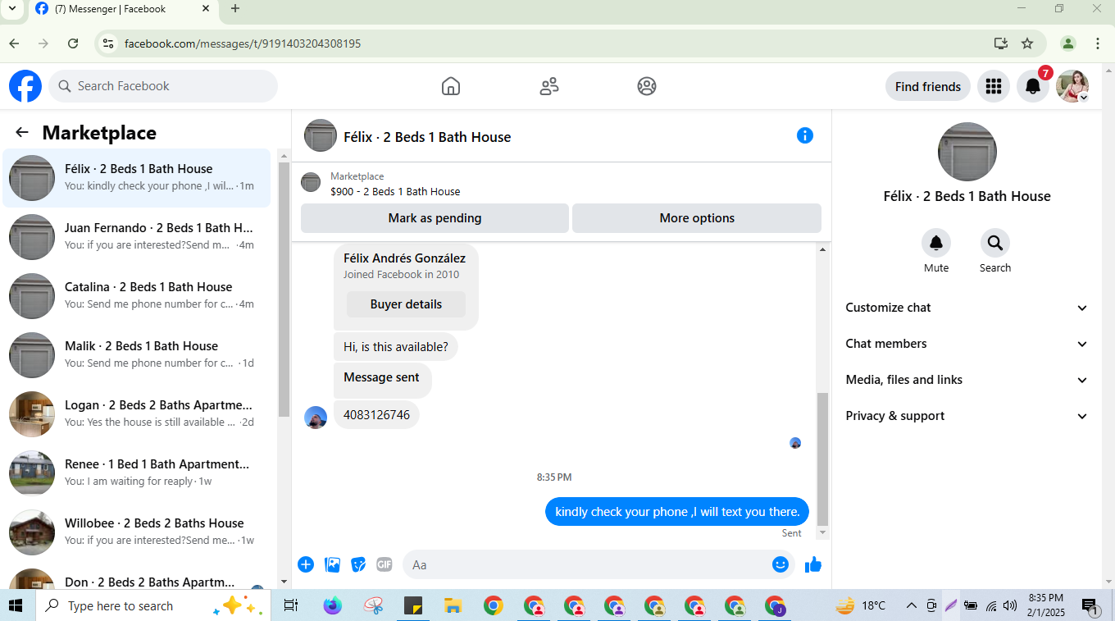Screen dimensions: 1115x621
Task: Open the Friends icon in top navigation
Action: pyautogui.click(x=549, y=86)
